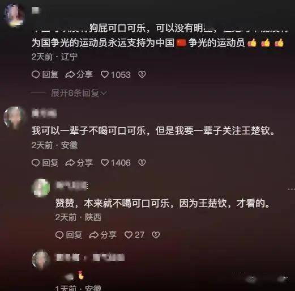Dislike the Liaoning comment via broken heart

[142, 74]
